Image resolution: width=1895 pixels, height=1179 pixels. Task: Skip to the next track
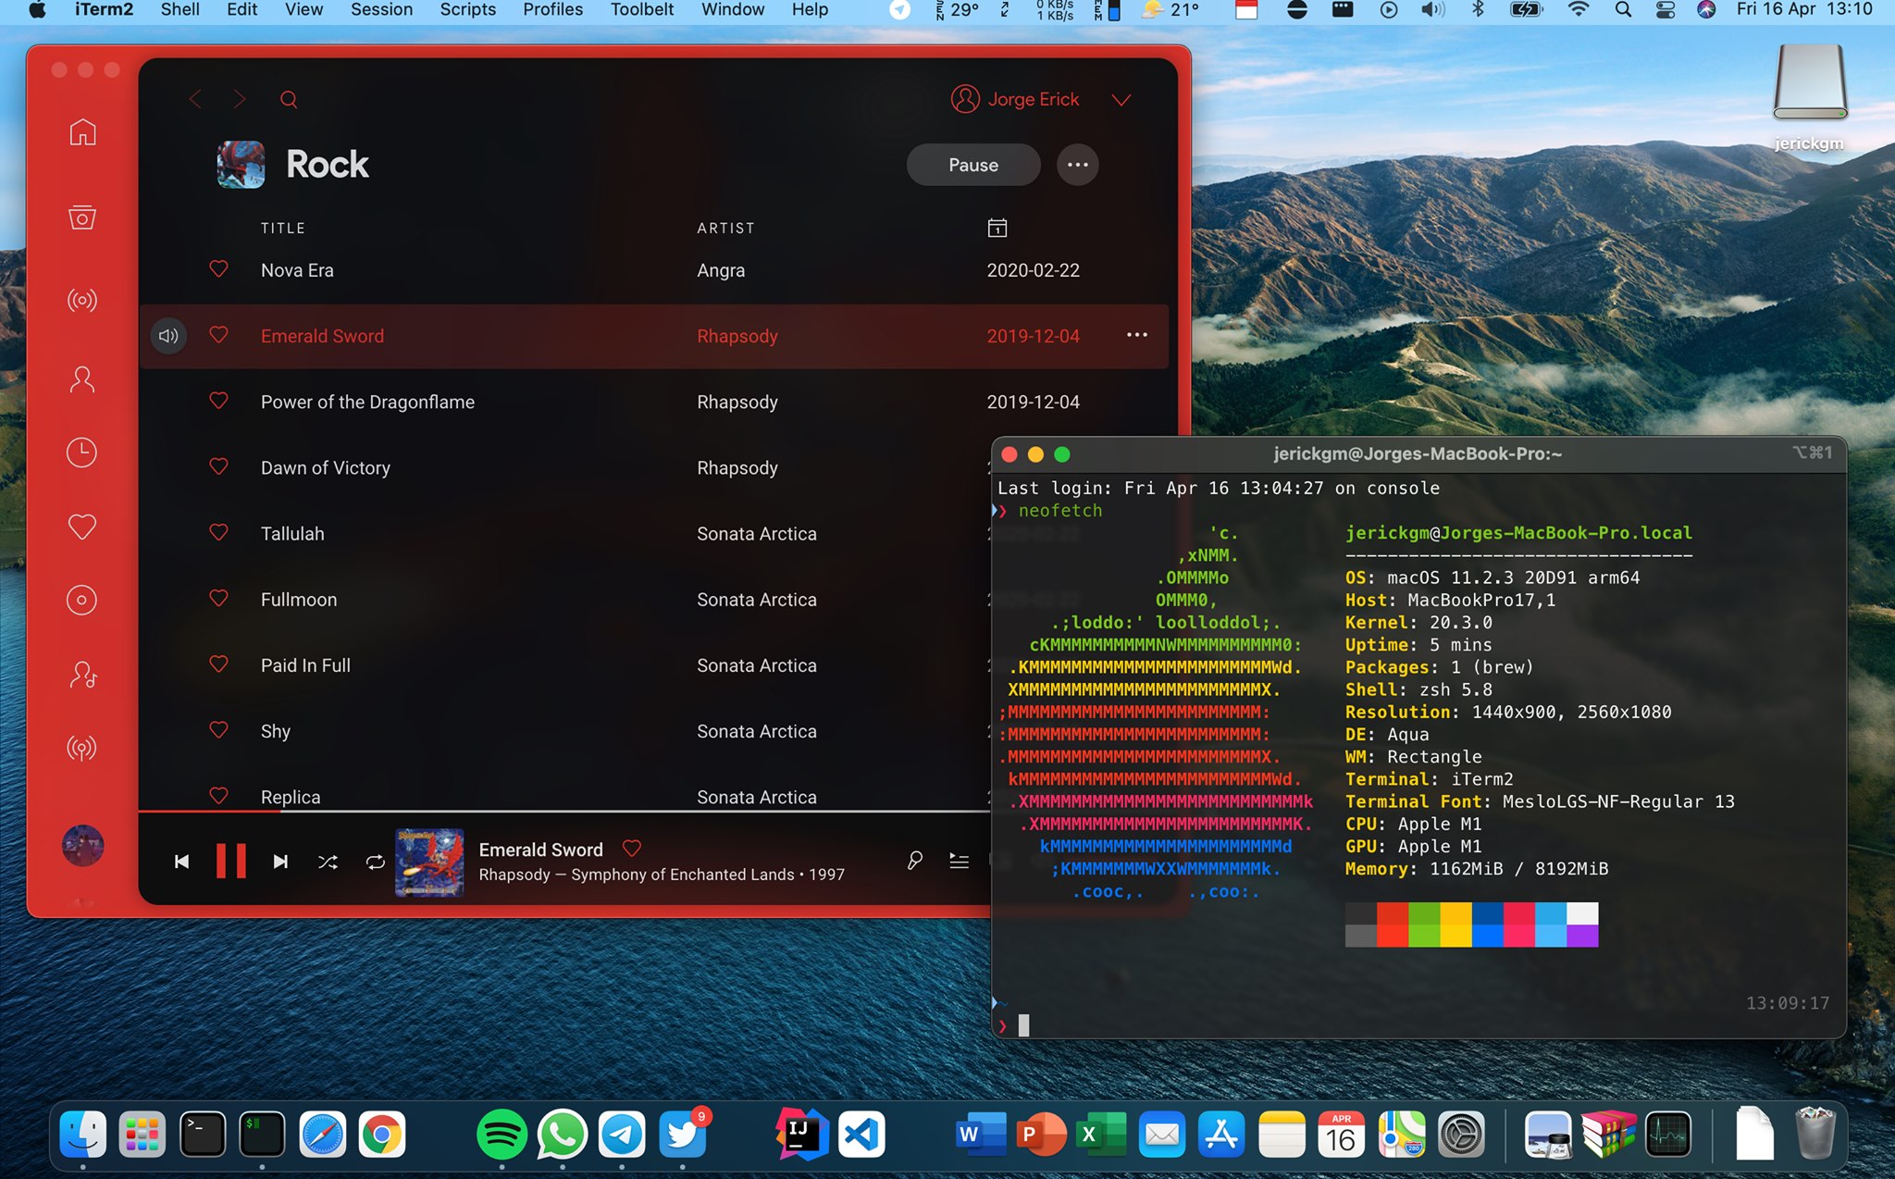(x=280, y=862)
